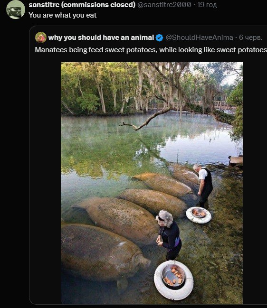Open the quoted tweet's 6 черв. date
The width and height of the screenshot is (267, 308).
click(251, 37)
